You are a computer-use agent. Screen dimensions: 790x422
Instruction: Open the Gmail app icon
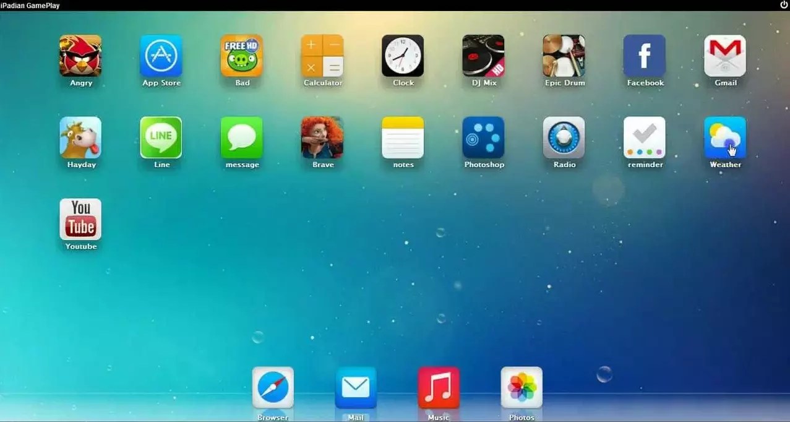click(x=725, y=56)
